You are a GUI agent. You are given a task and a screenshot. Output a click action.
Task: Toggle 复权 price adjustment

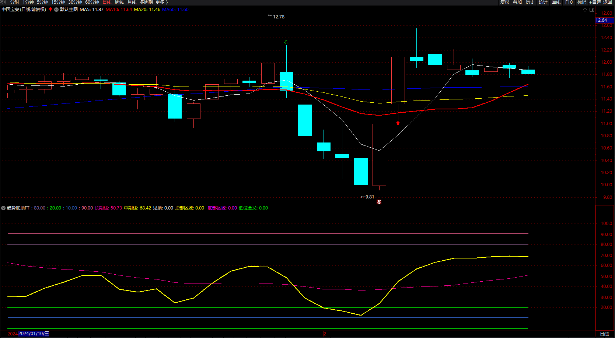point(504,2)
